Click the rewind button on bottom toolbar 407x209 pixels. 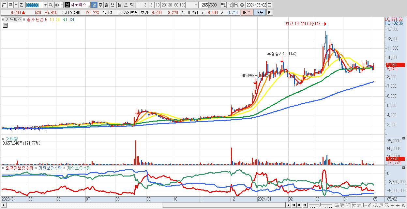pos(294,205)
